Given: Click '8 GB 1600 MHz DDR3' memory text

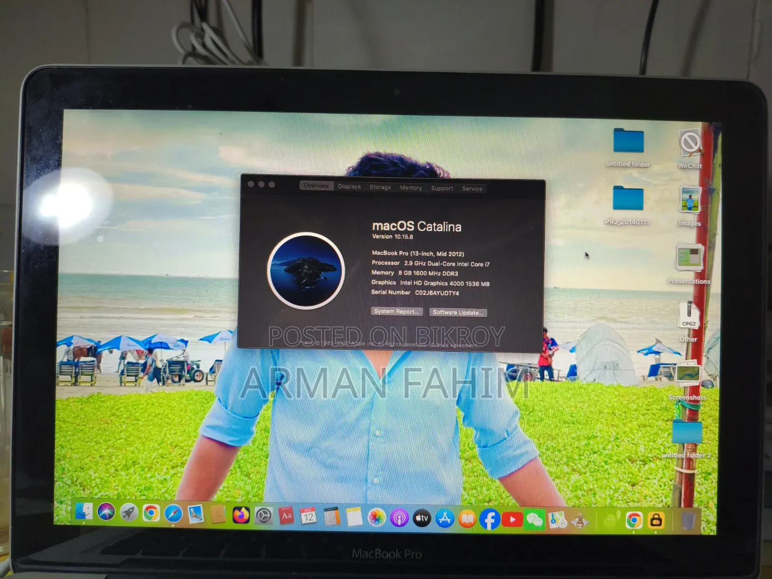Looking at the screenshot, I should pyautogui.click(x=428, y=273).
